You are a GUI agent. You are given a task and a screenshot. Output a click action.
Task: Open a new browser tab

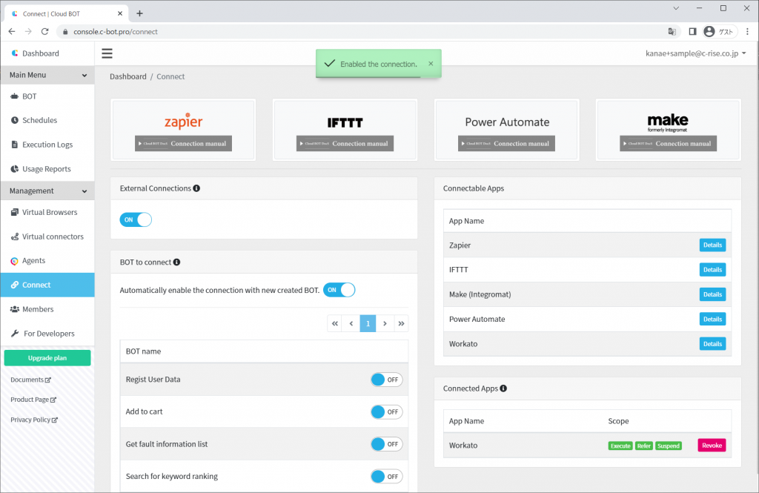[139, 13]
